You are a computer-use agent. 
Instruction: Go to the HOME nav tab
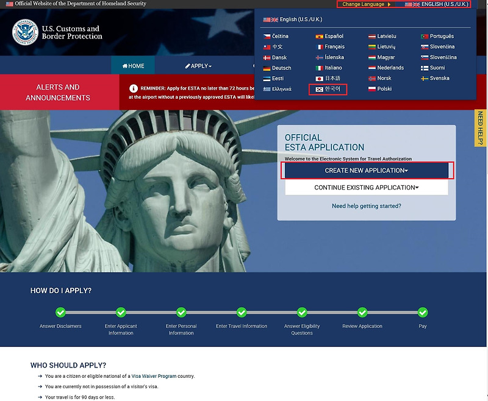pyautogui.click(x=133, y=66)
